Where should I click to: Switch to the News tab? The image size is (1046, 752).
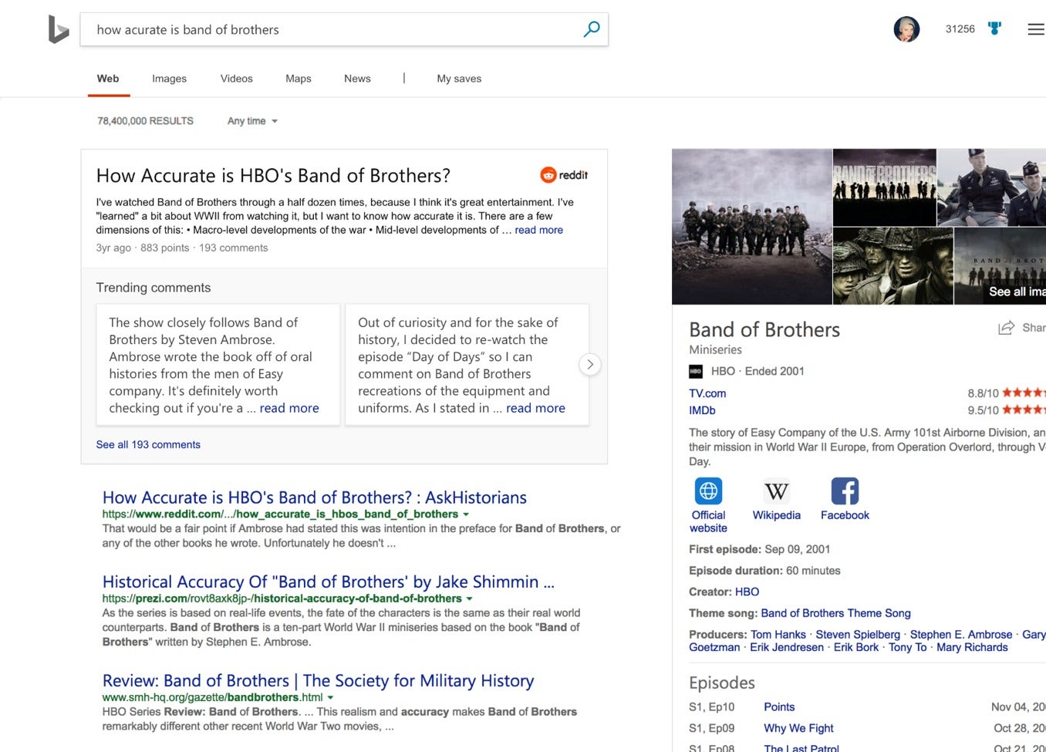tap(357, 79)
